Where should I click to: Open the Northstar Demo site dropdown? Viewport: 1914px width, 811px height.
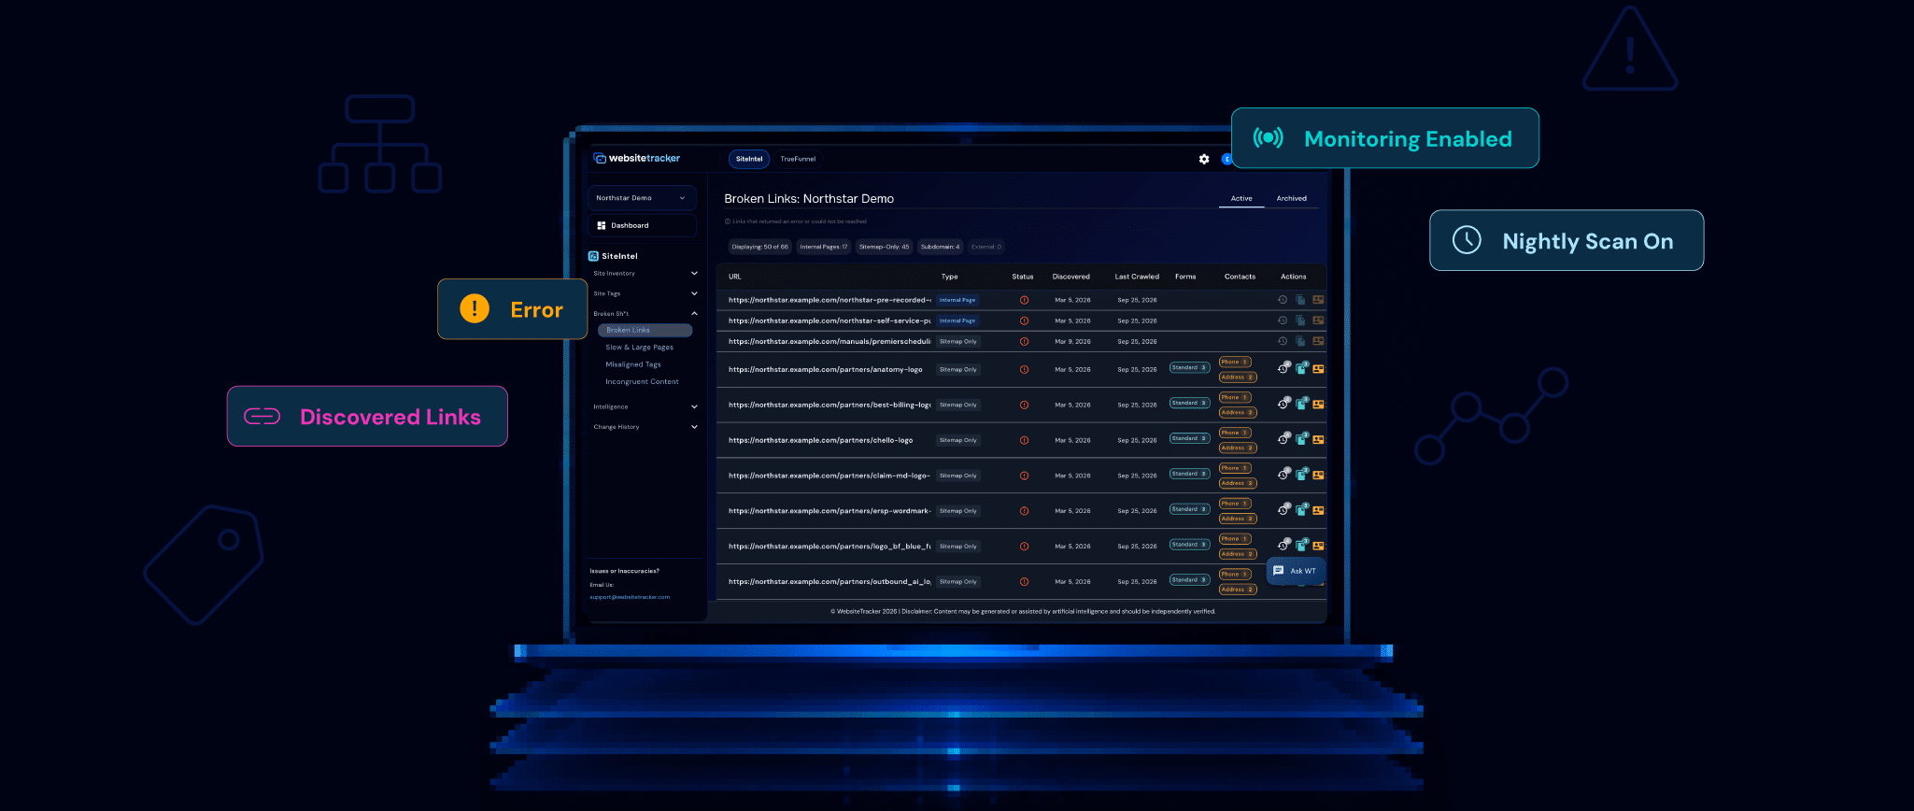click(642, 198)
